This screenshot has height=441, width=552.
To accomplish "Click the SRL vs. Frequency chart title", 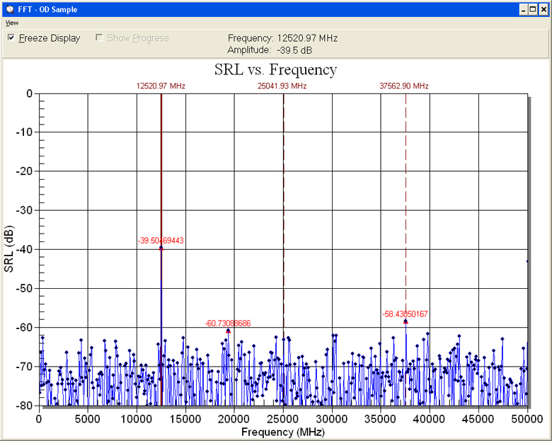I will (276, 69).
